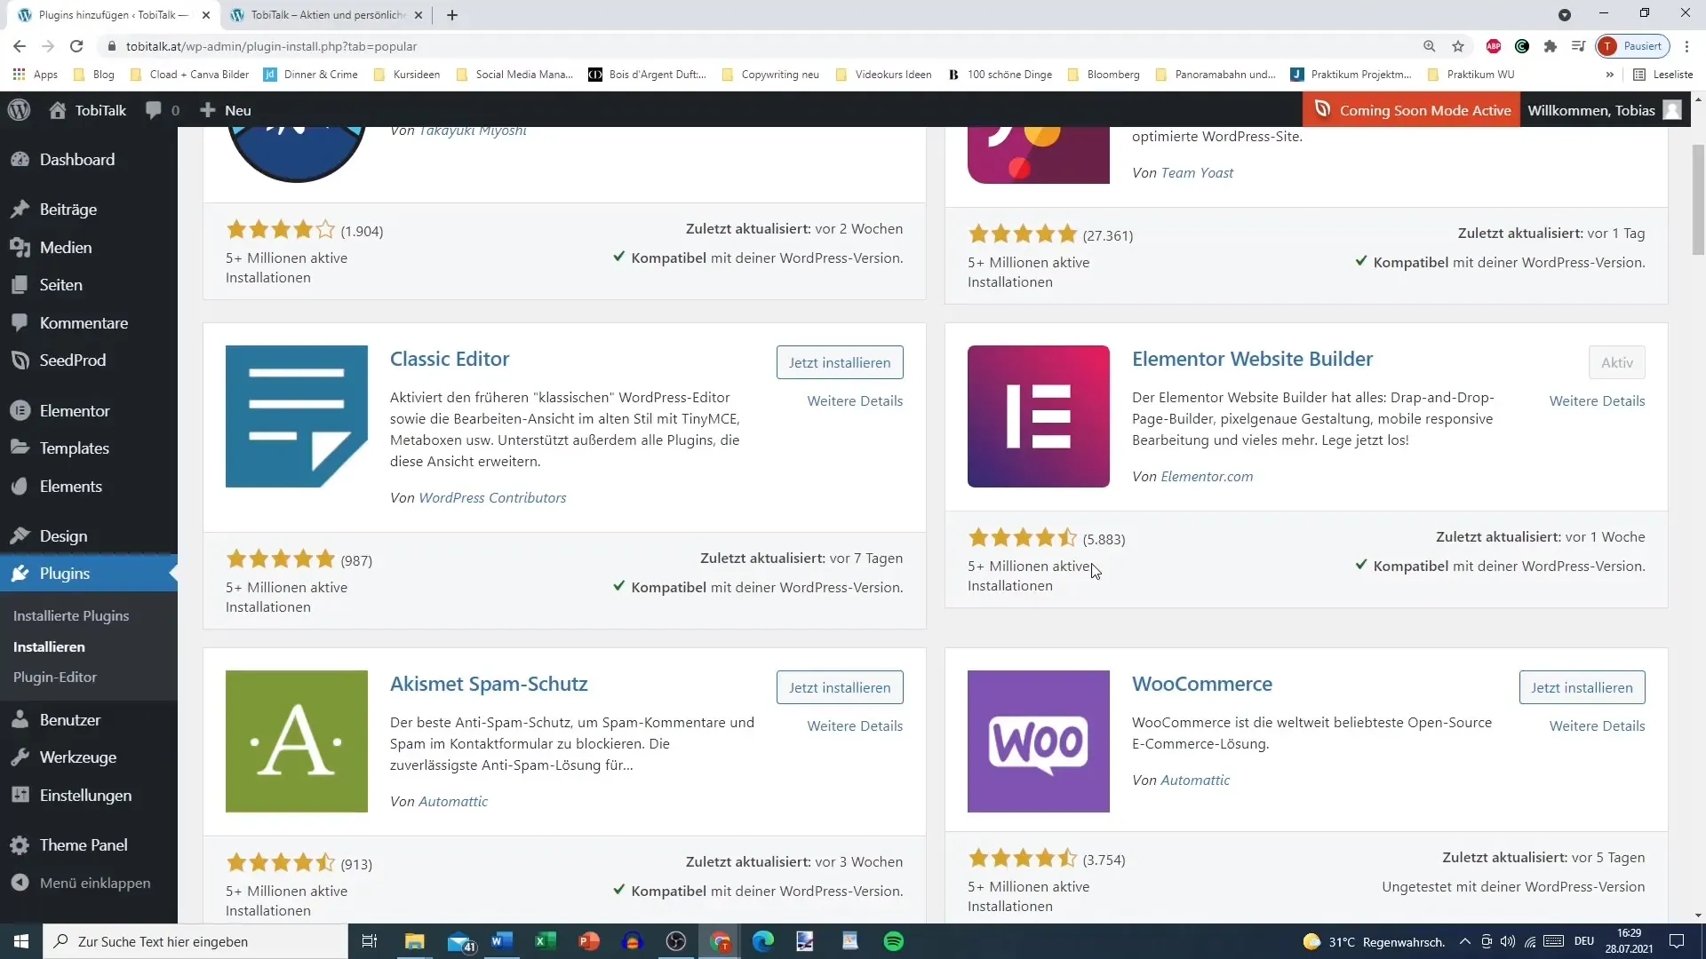Open SeedProd in the sidebar
Image resolution: width=1706 pixels, height=959 pixels.
click(73, 361)
